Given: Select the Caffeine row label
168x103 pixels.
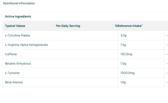Looking at the screenshot, I should 11,54.
